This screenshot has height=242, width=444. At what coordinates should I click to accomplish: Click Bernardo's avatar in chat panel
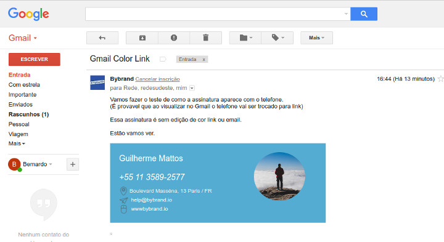point(14,164)
